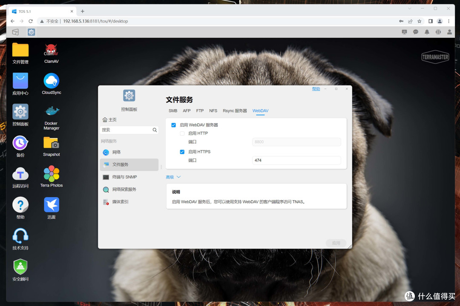Switch to the FTP tab
This screenshot has height=306, width=460.
point(200,110)
